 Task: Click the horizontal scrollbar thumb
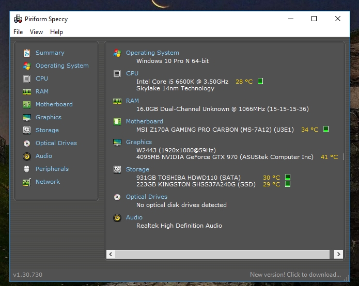pos(222,254)
